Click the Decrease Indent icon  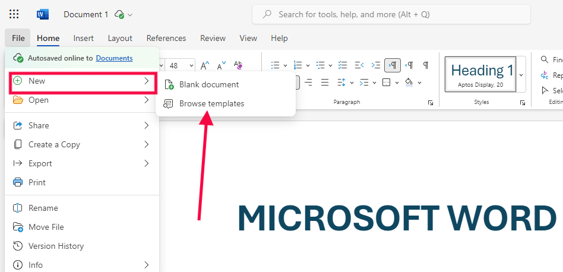click(x=359, y=65)
